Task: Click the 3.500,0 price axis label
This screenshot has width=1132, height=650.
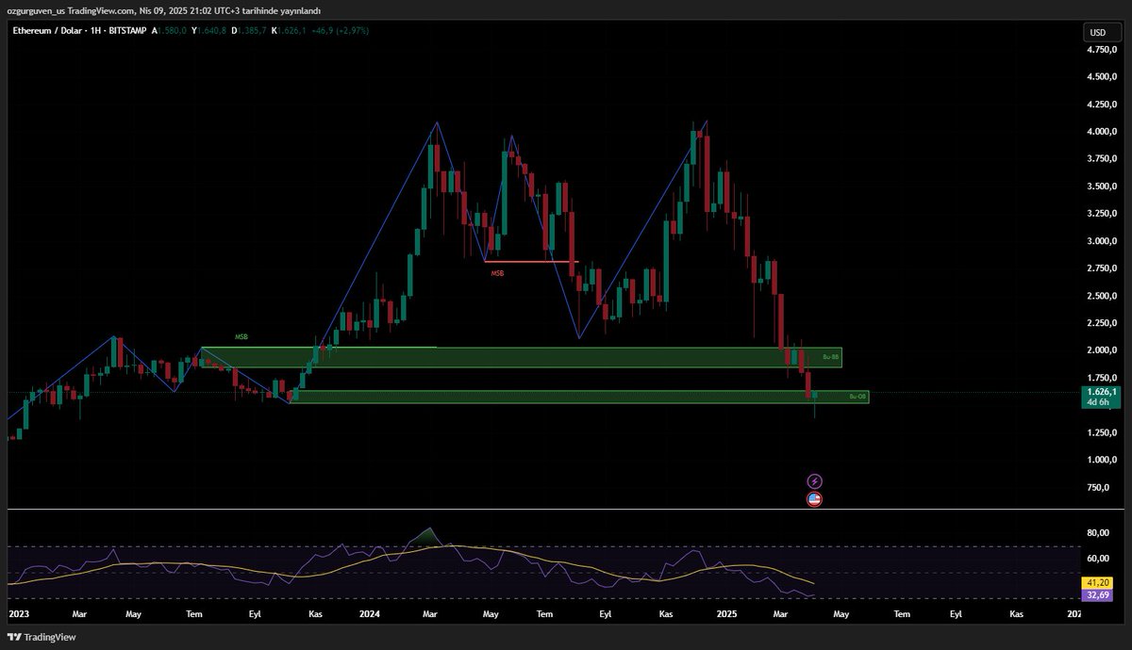Action: tap(1102, 187)
